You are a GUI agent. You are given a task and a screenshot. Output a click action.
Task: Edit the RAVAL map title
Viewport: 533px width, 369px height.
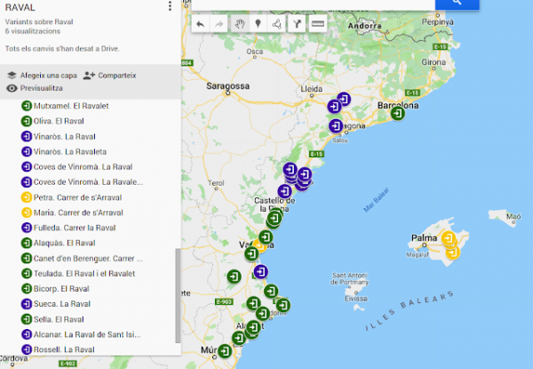click(20, 7)
